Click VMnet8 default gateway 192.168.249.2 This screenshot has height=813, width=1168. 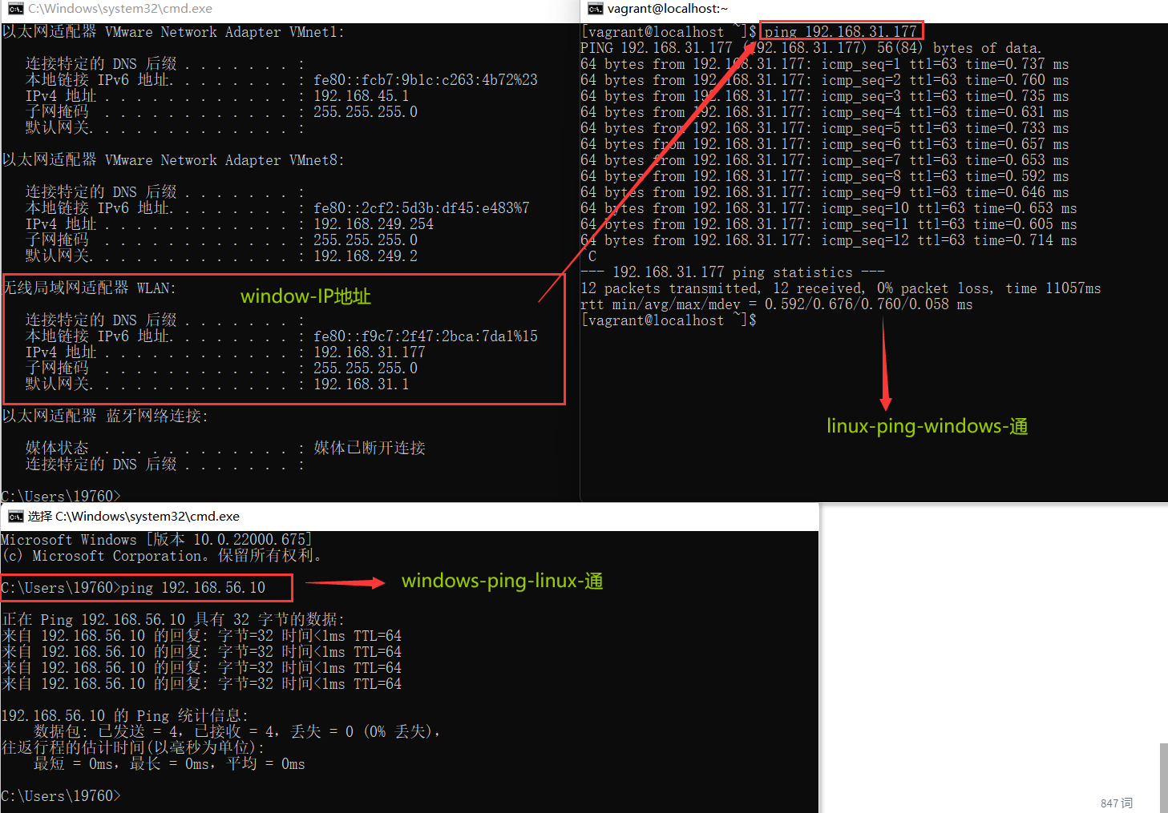[x=365, y=256]
